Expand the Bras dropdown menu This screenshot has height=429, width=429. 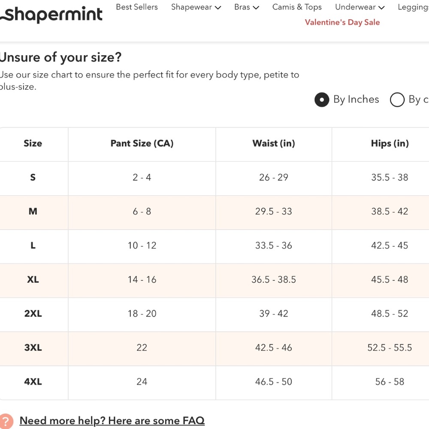click(x=247, y=7)
